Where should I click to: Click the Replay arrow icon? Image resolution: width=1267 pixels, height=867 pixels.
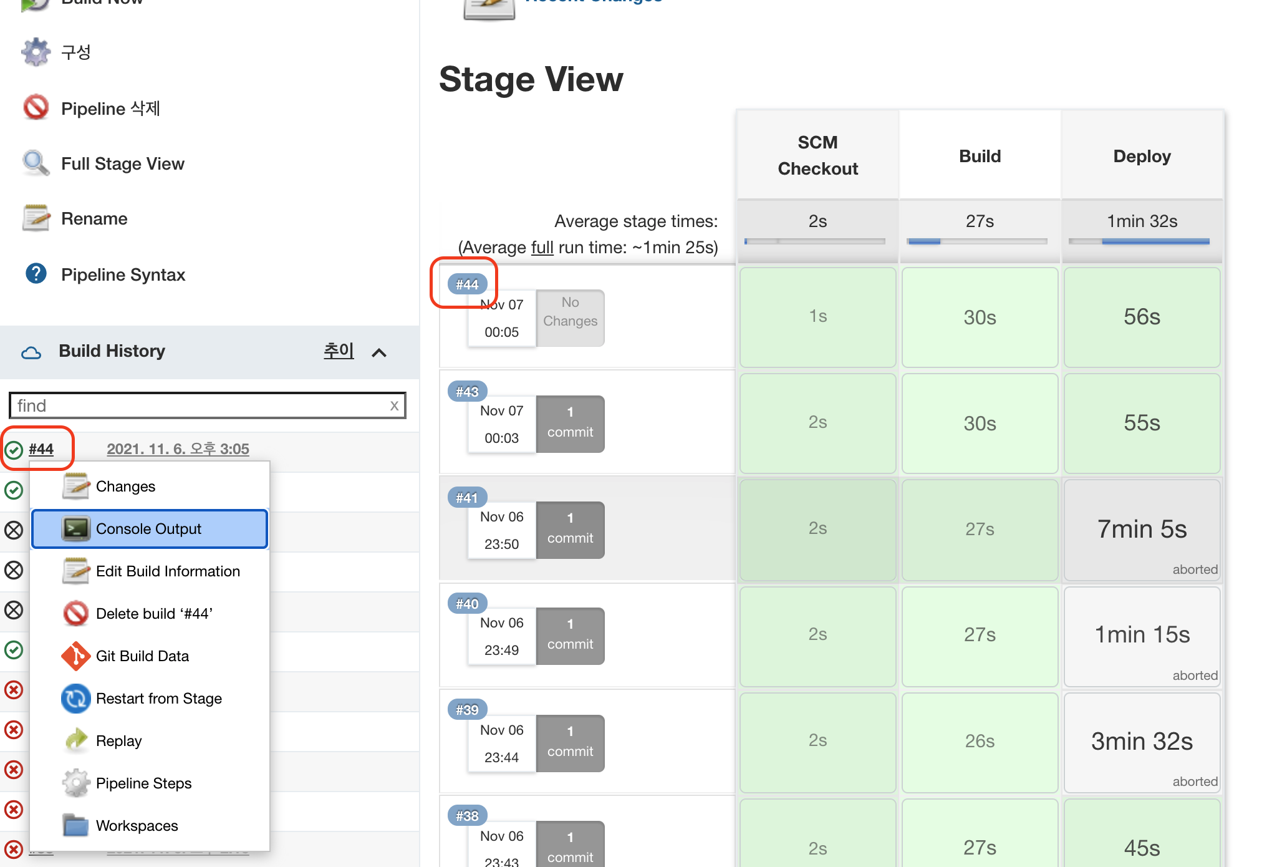(x=76, y=740)
